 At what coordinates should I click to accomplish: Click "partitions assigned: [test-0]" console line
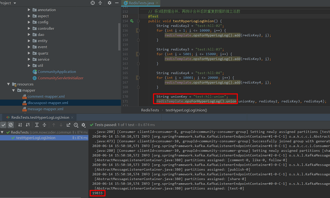coord(169,188)
